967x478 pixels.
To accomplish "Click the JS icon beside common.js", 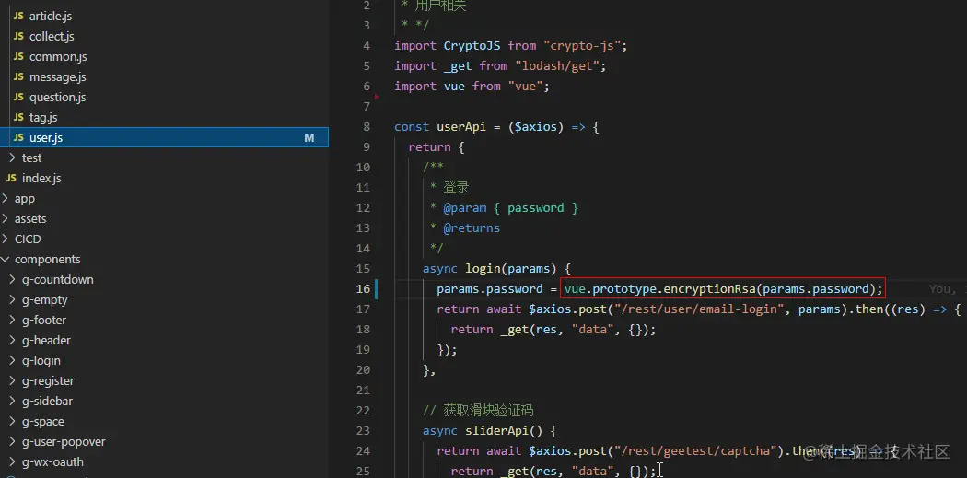I will point(18,57).
